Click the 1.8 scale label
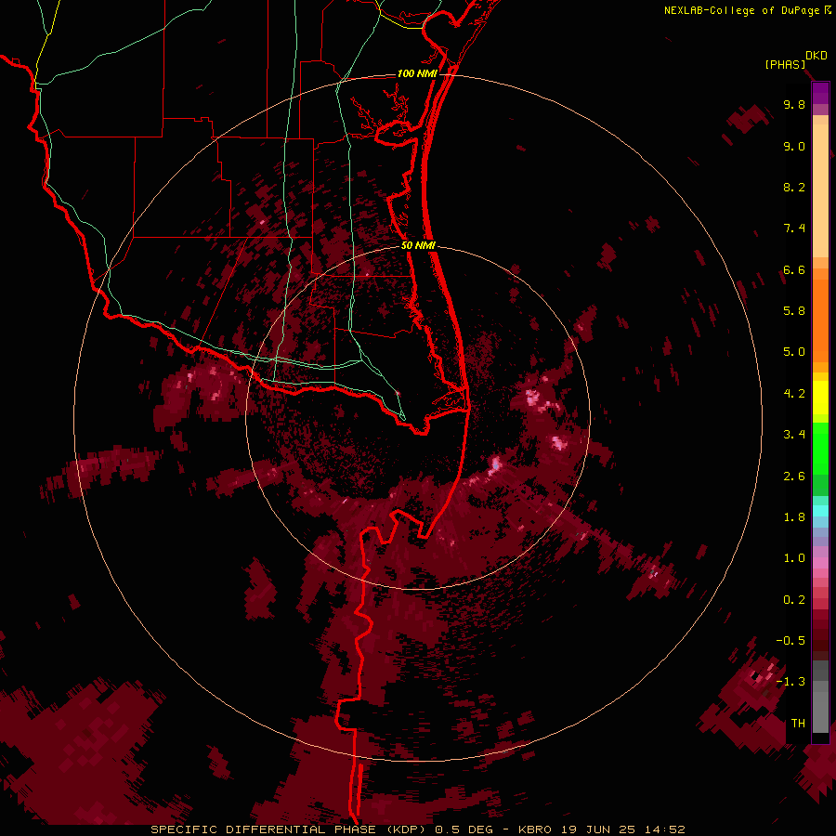The height and width of the screenshot is (836, 836). point(794,517)
